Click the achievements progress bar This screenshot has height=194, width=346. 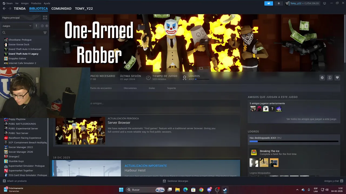[x=294, y=141]
